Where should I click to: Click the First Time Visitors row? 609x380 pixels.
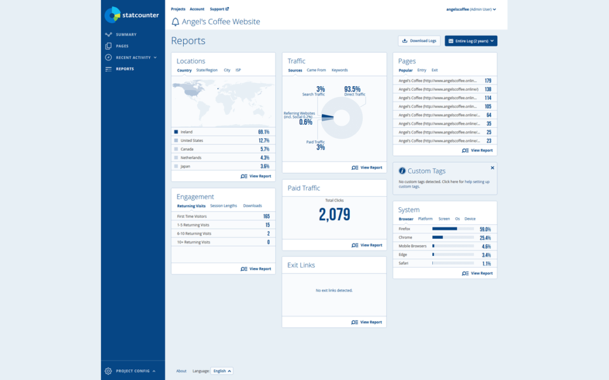point(224,216)
